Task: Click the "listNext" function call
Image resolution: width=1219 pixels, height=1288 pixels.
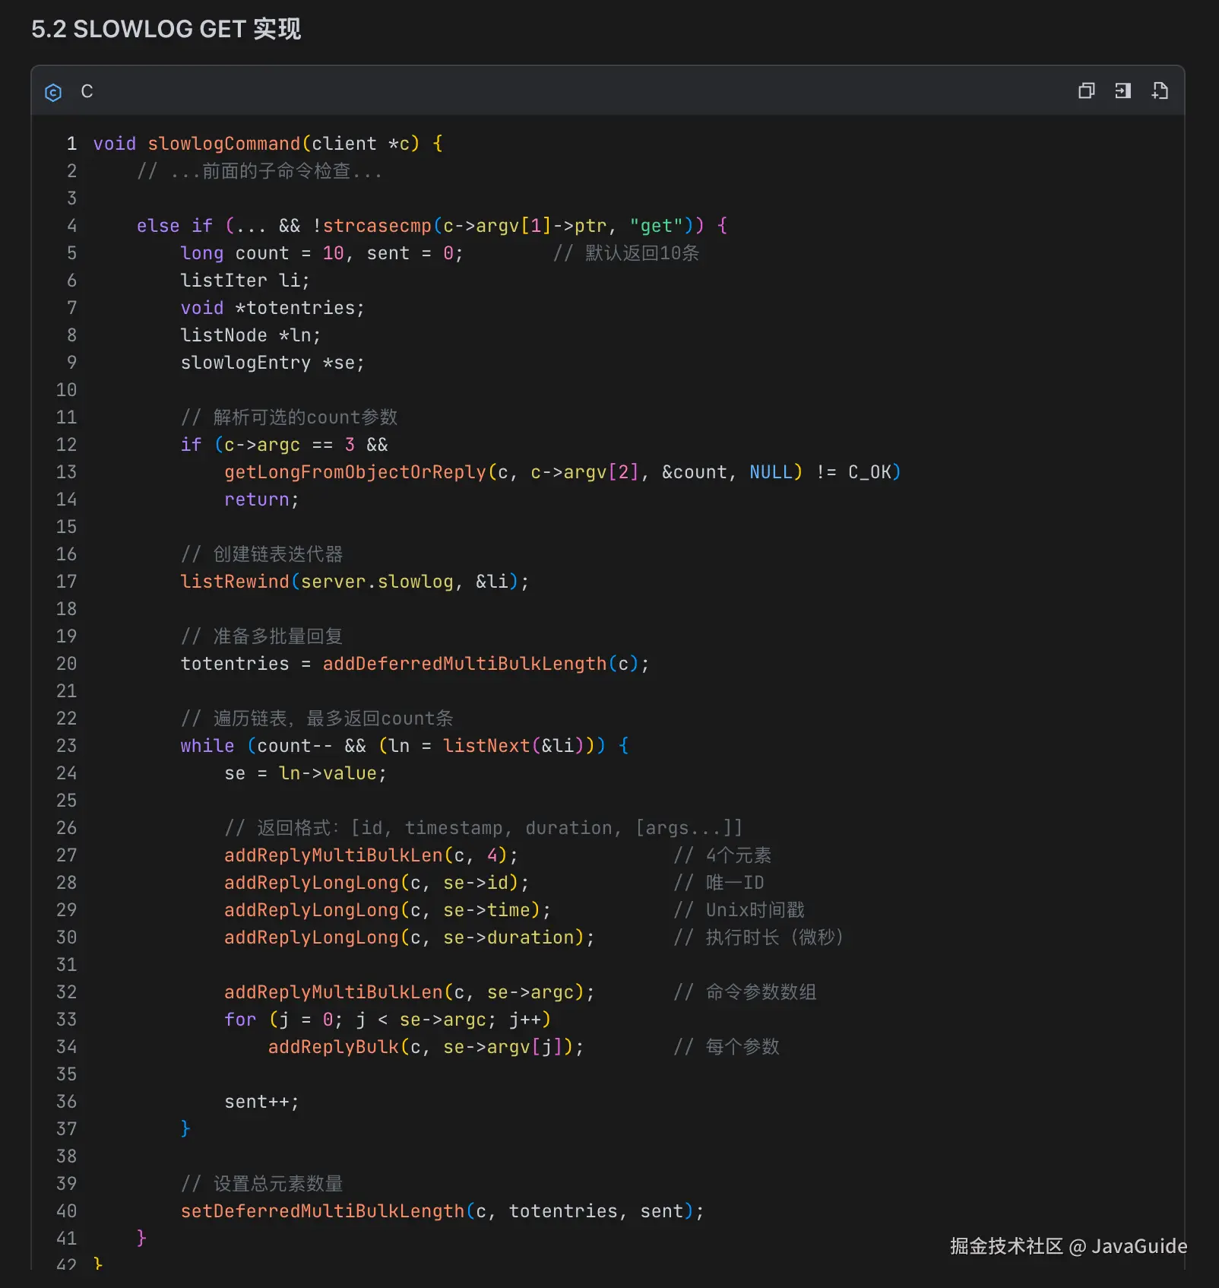Action: pos(486,746)
